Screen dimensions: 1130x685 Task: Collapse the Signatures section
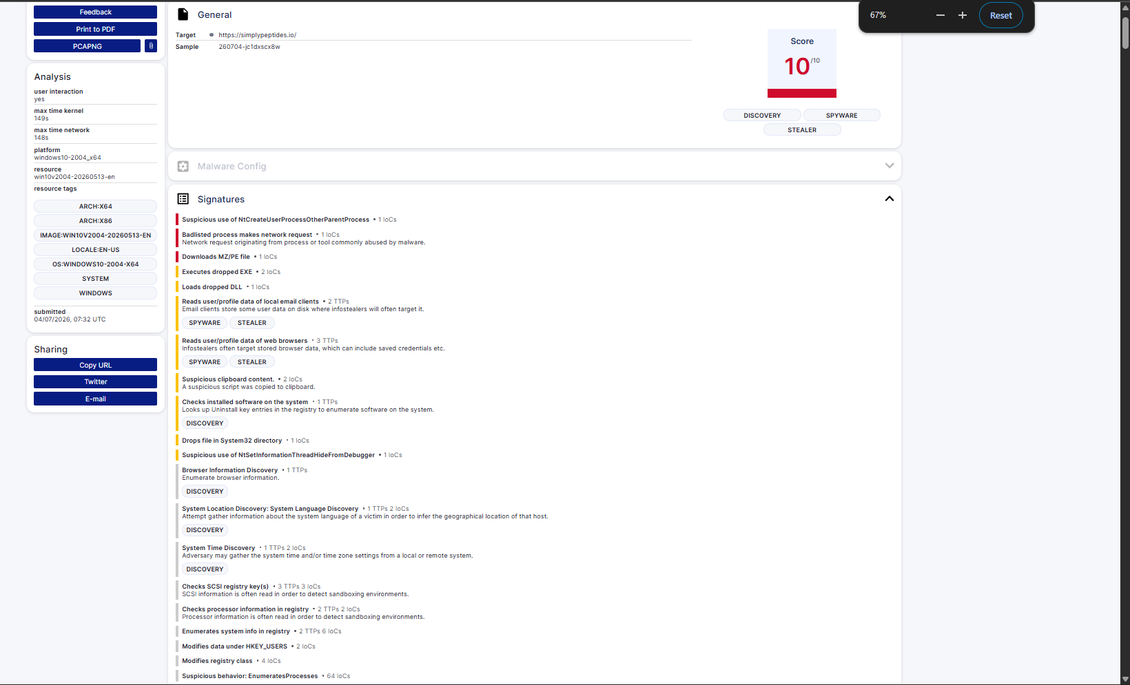pyautogui.click(x=890, y=198)
